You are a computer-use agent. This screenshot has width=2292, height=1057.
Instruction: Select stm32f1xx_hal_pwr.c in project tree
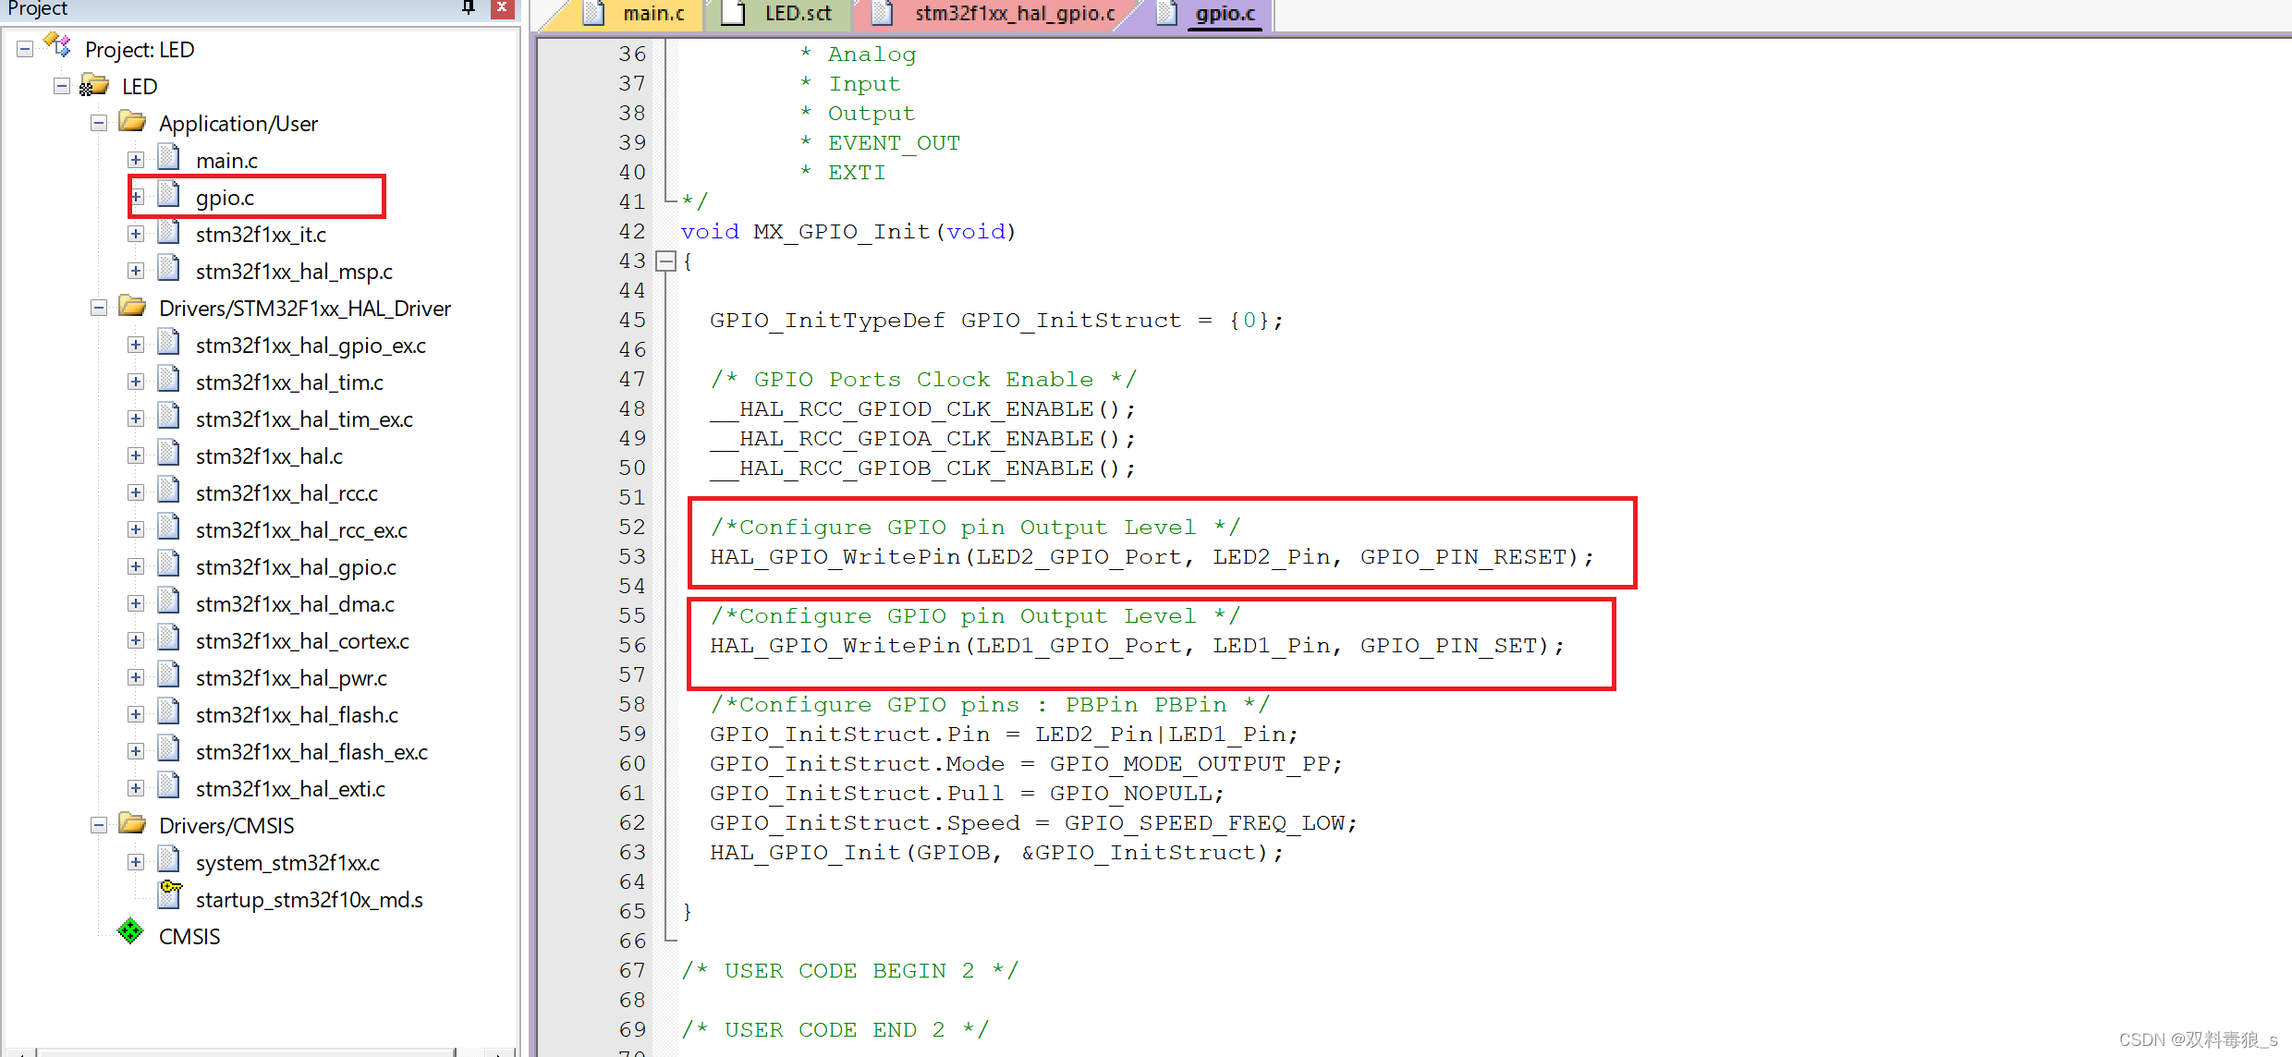pyautogui.click(x=291, y=678)
